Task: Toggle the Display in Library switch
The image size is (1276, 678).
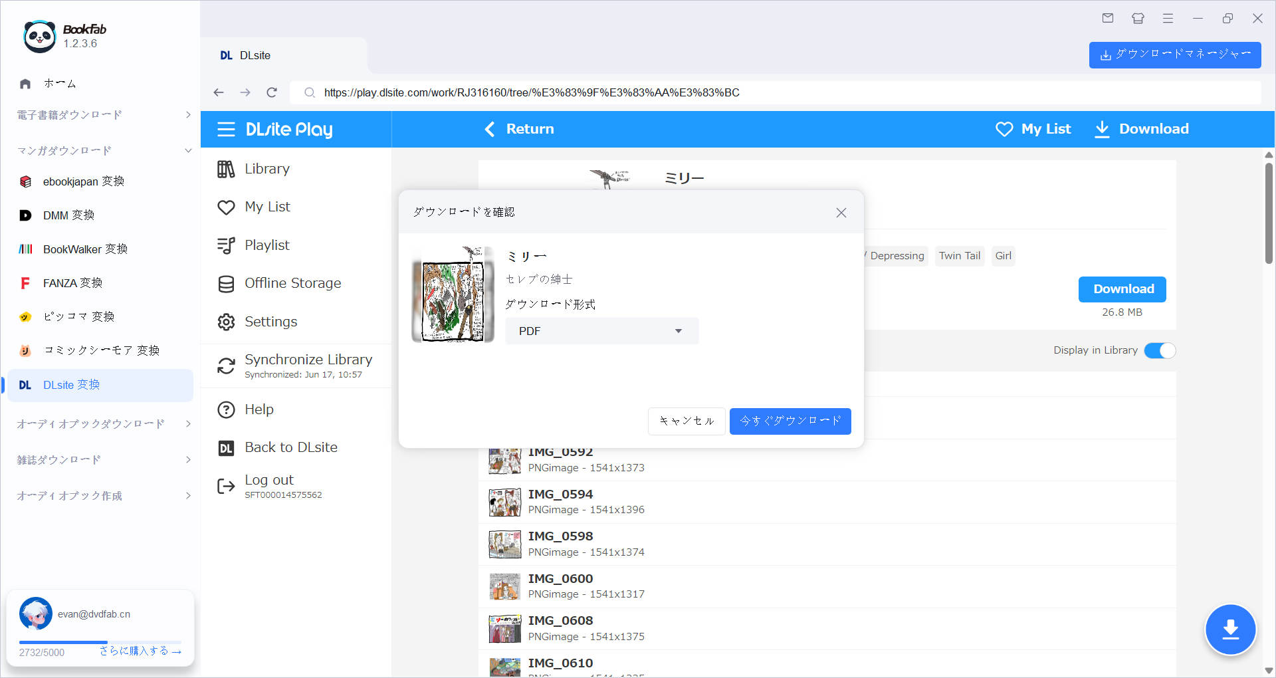Action: click(1160, 350)
